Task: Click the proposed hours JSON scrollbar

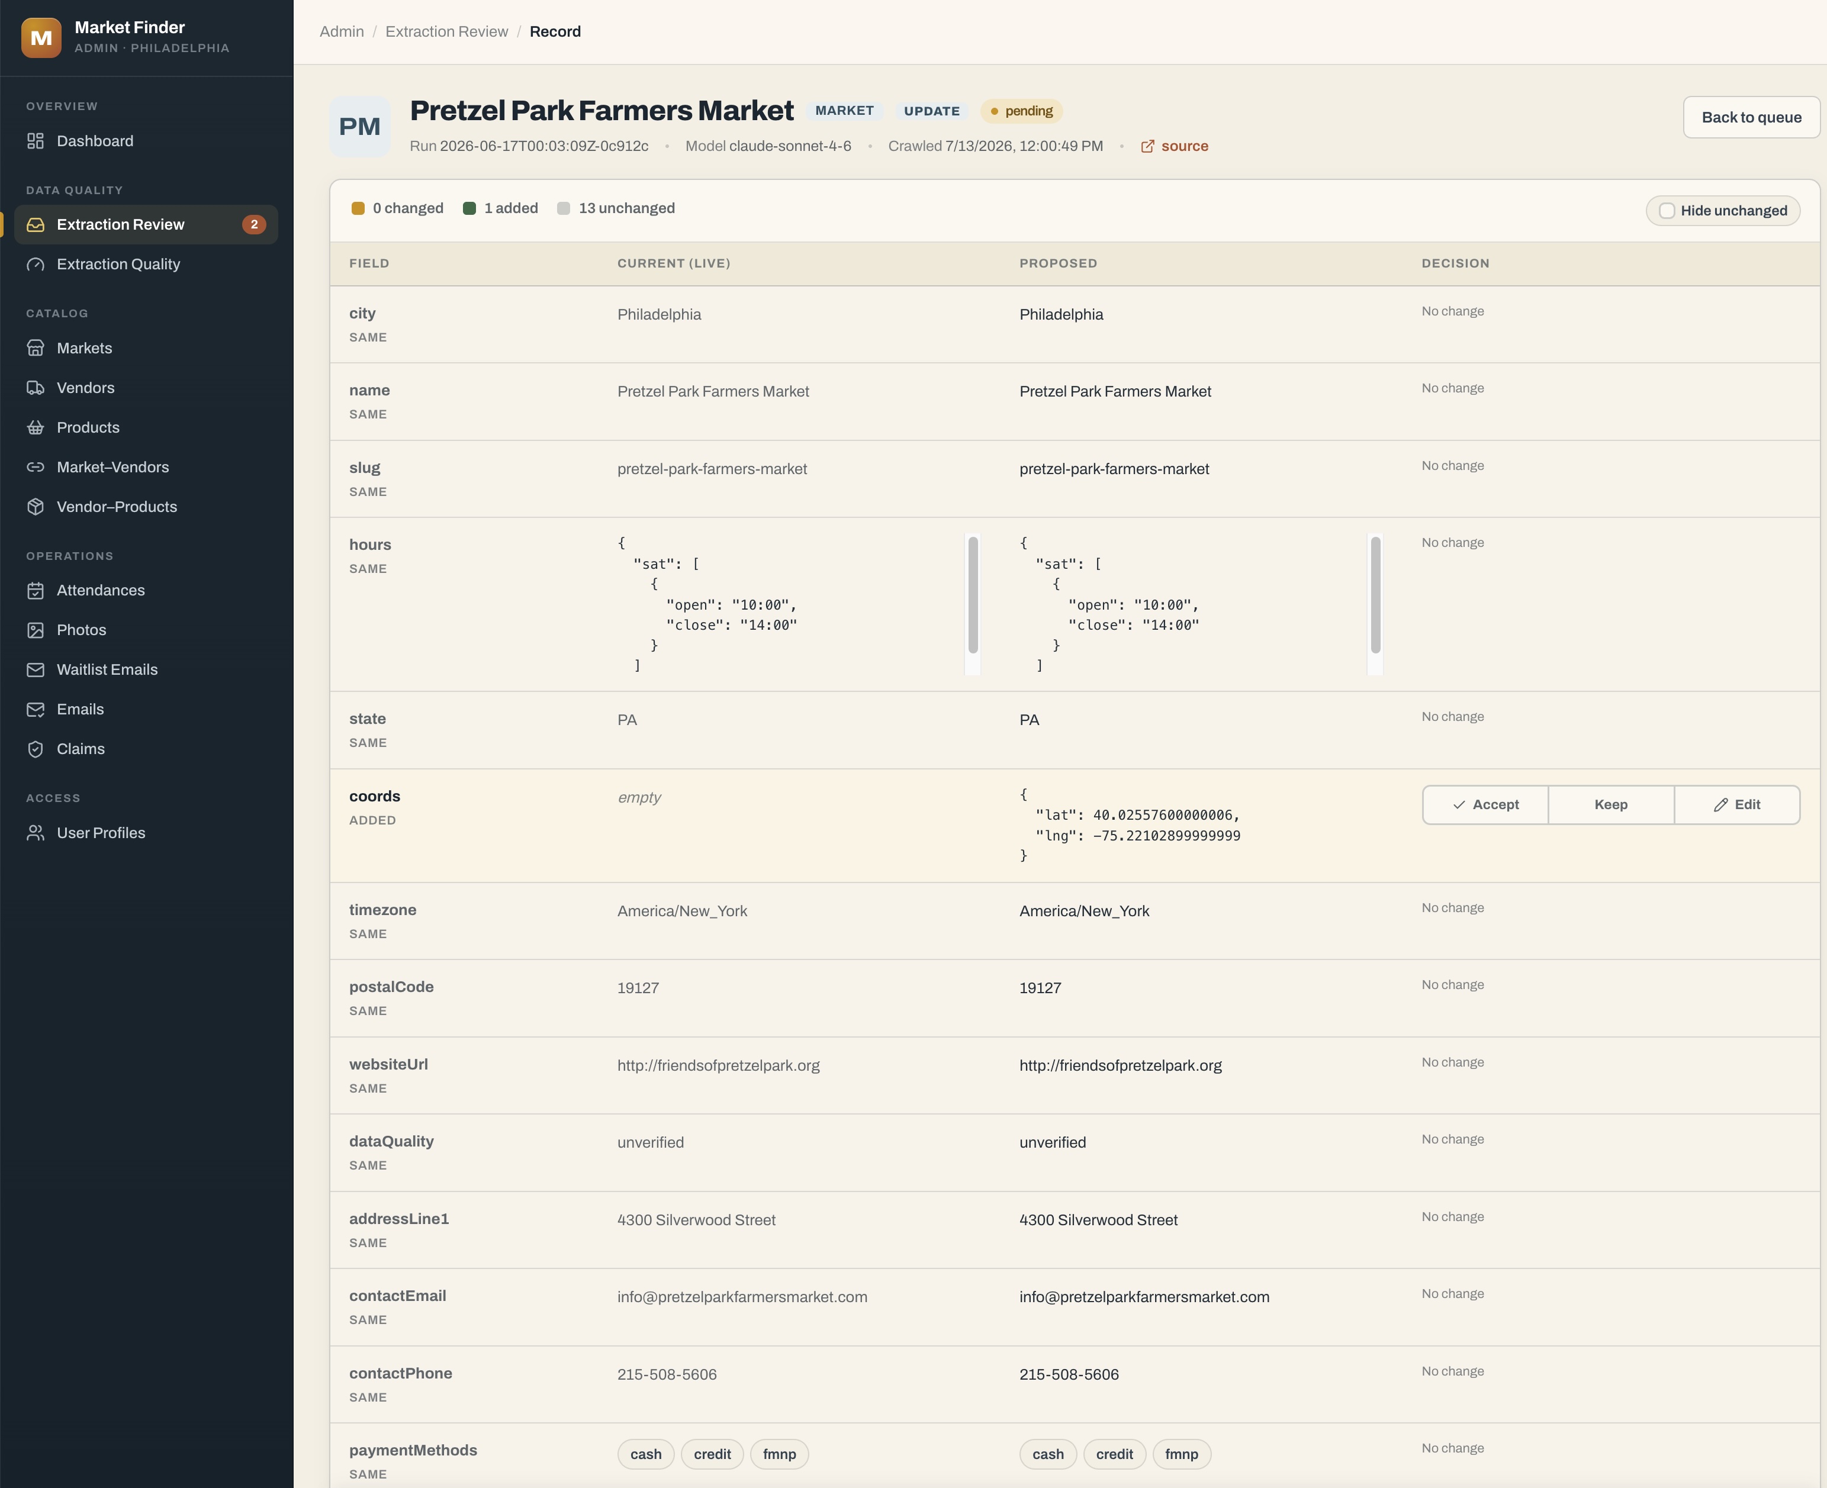Action: coord(1375,595)
